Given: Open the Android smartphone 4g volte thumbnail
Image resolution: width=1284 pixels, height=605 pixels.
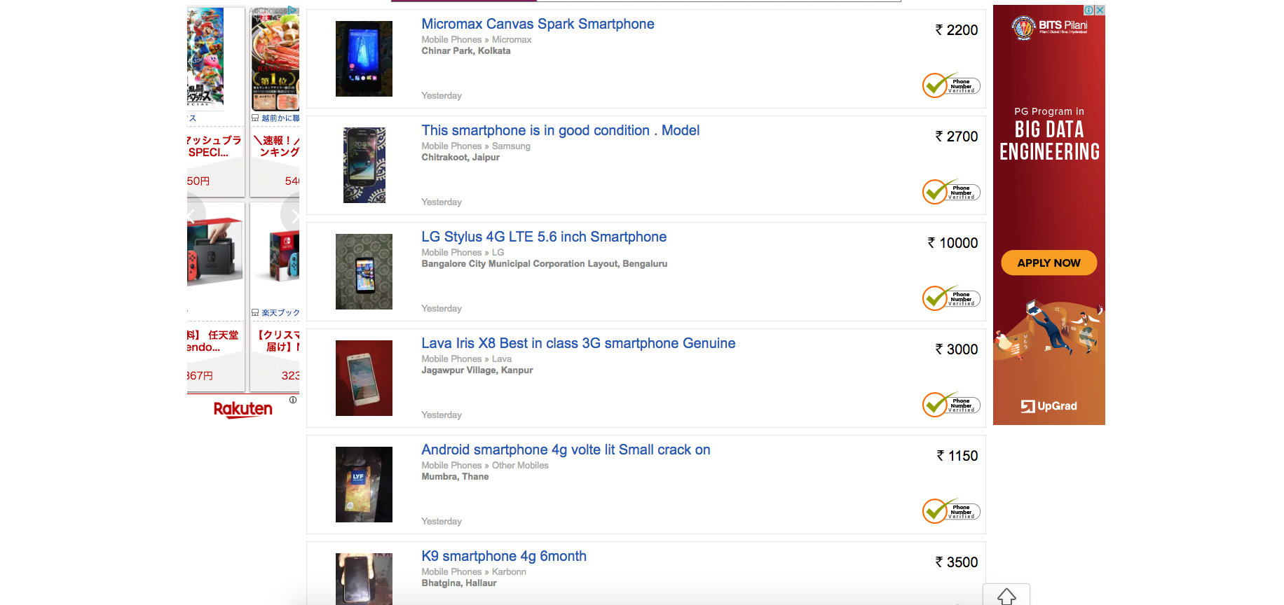Looking at the screenshot, I should [364, 485].
